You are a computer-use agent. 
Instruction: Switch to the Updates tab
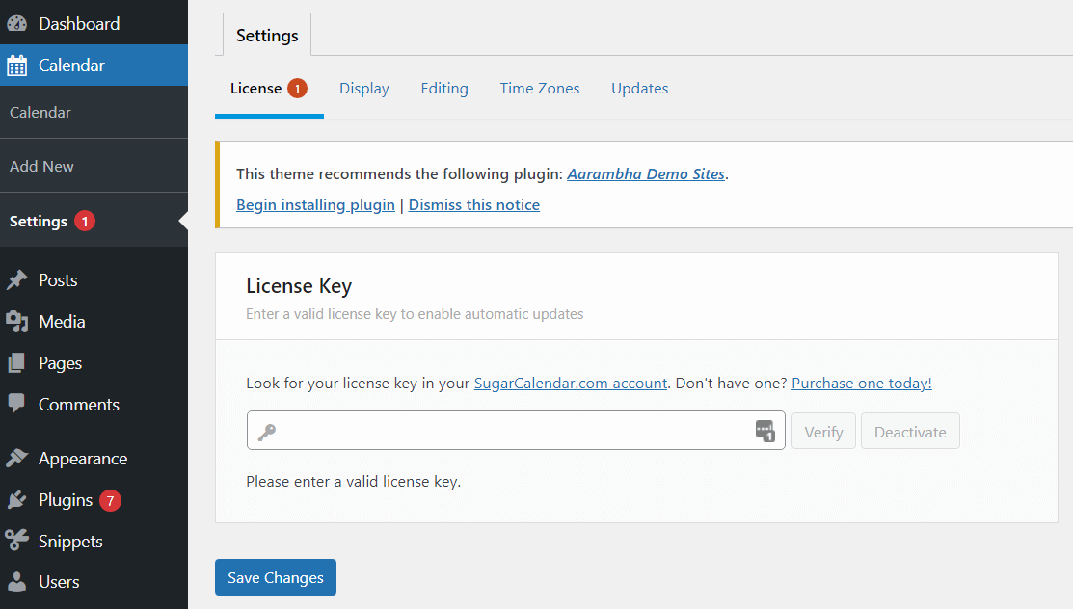pyautogui.click(x=639, y=88)
